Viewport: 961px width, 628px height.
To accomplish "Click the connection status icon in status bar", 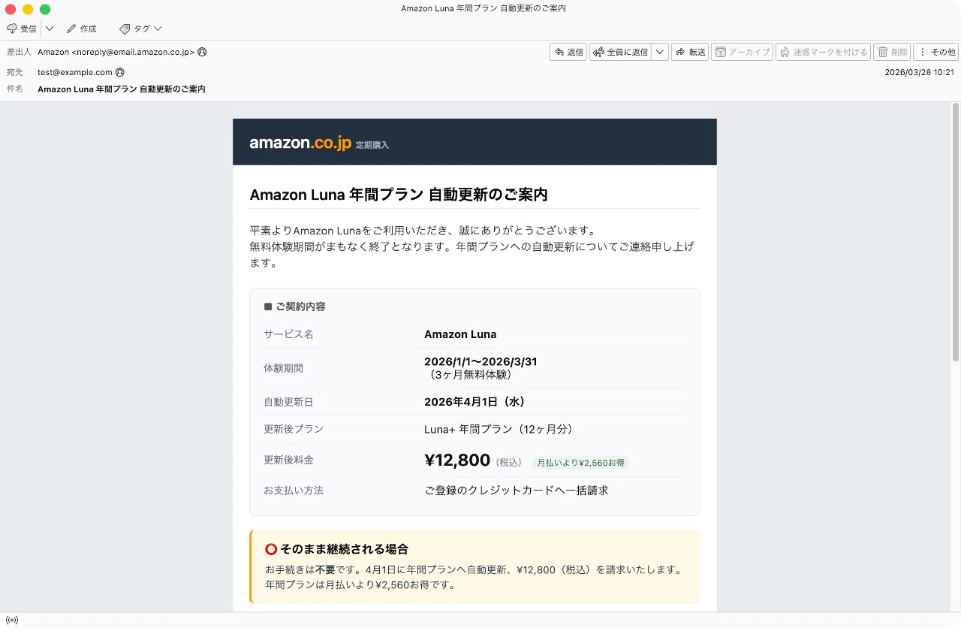I will 11,620.
